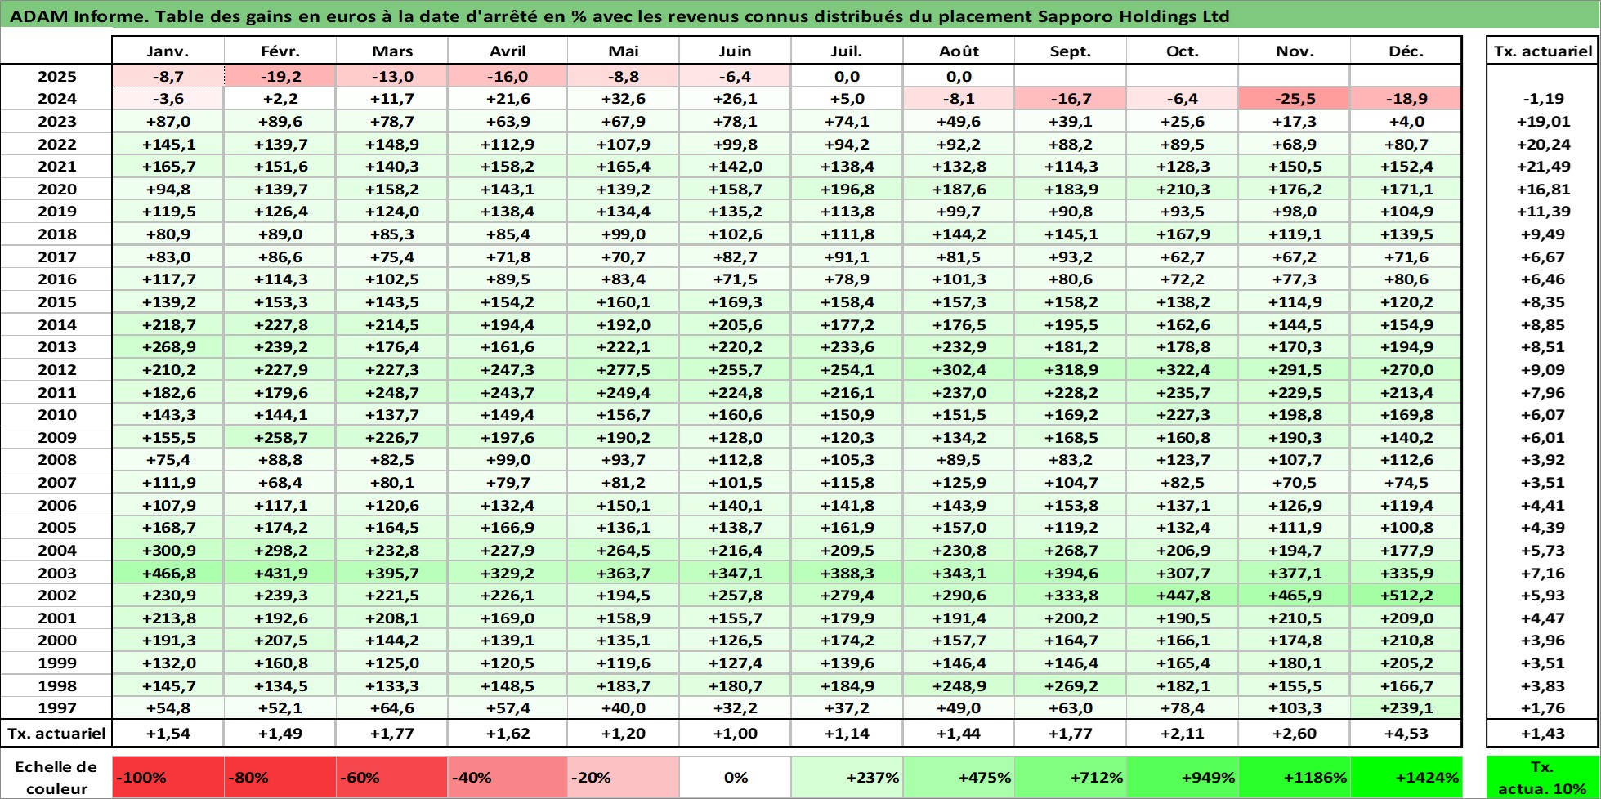Image resolution: width=1601 pixels, height=799 pixels.
Task: Click the Tx. actuariel row label at bottom left
Action: pos(56,733)
